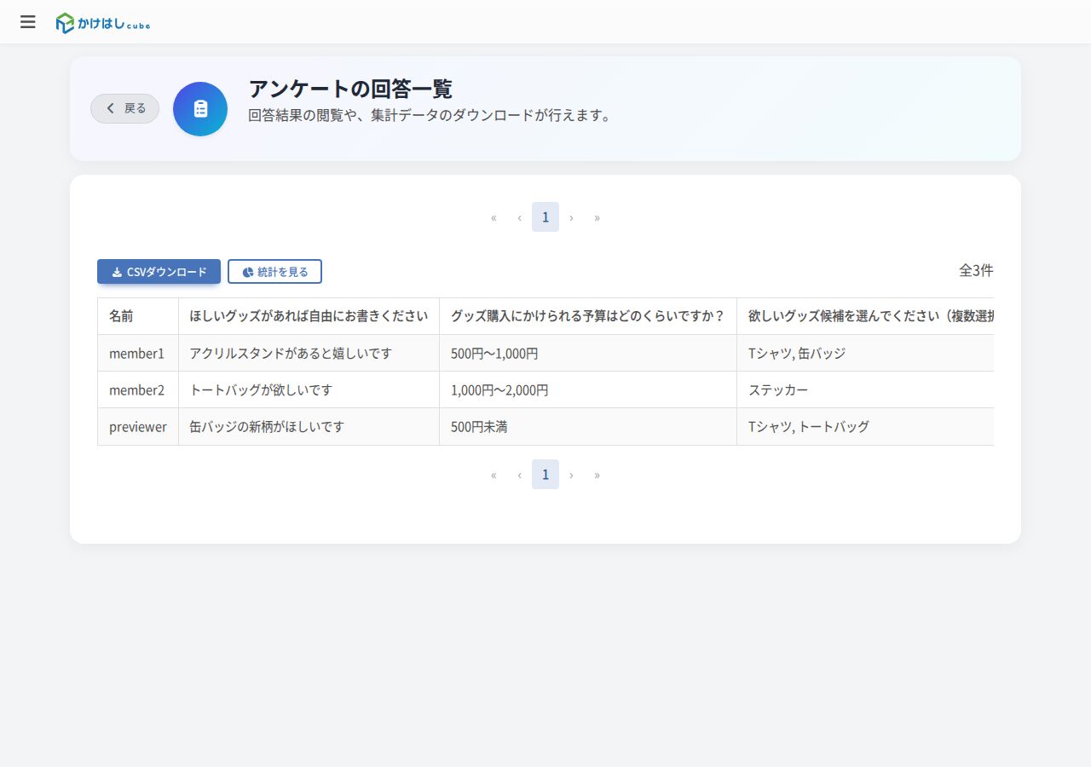Click the 欲しいグッズ候補を選んでください column header
Viewport: 1091px width, 767px height.
(x=866, y=316)
